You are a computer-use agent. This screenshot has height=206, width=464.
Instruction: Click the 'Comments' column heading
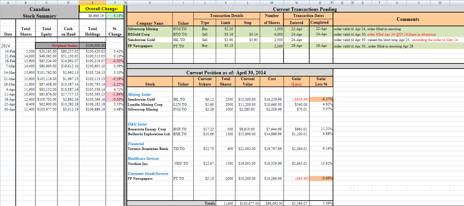click(408, 19)
